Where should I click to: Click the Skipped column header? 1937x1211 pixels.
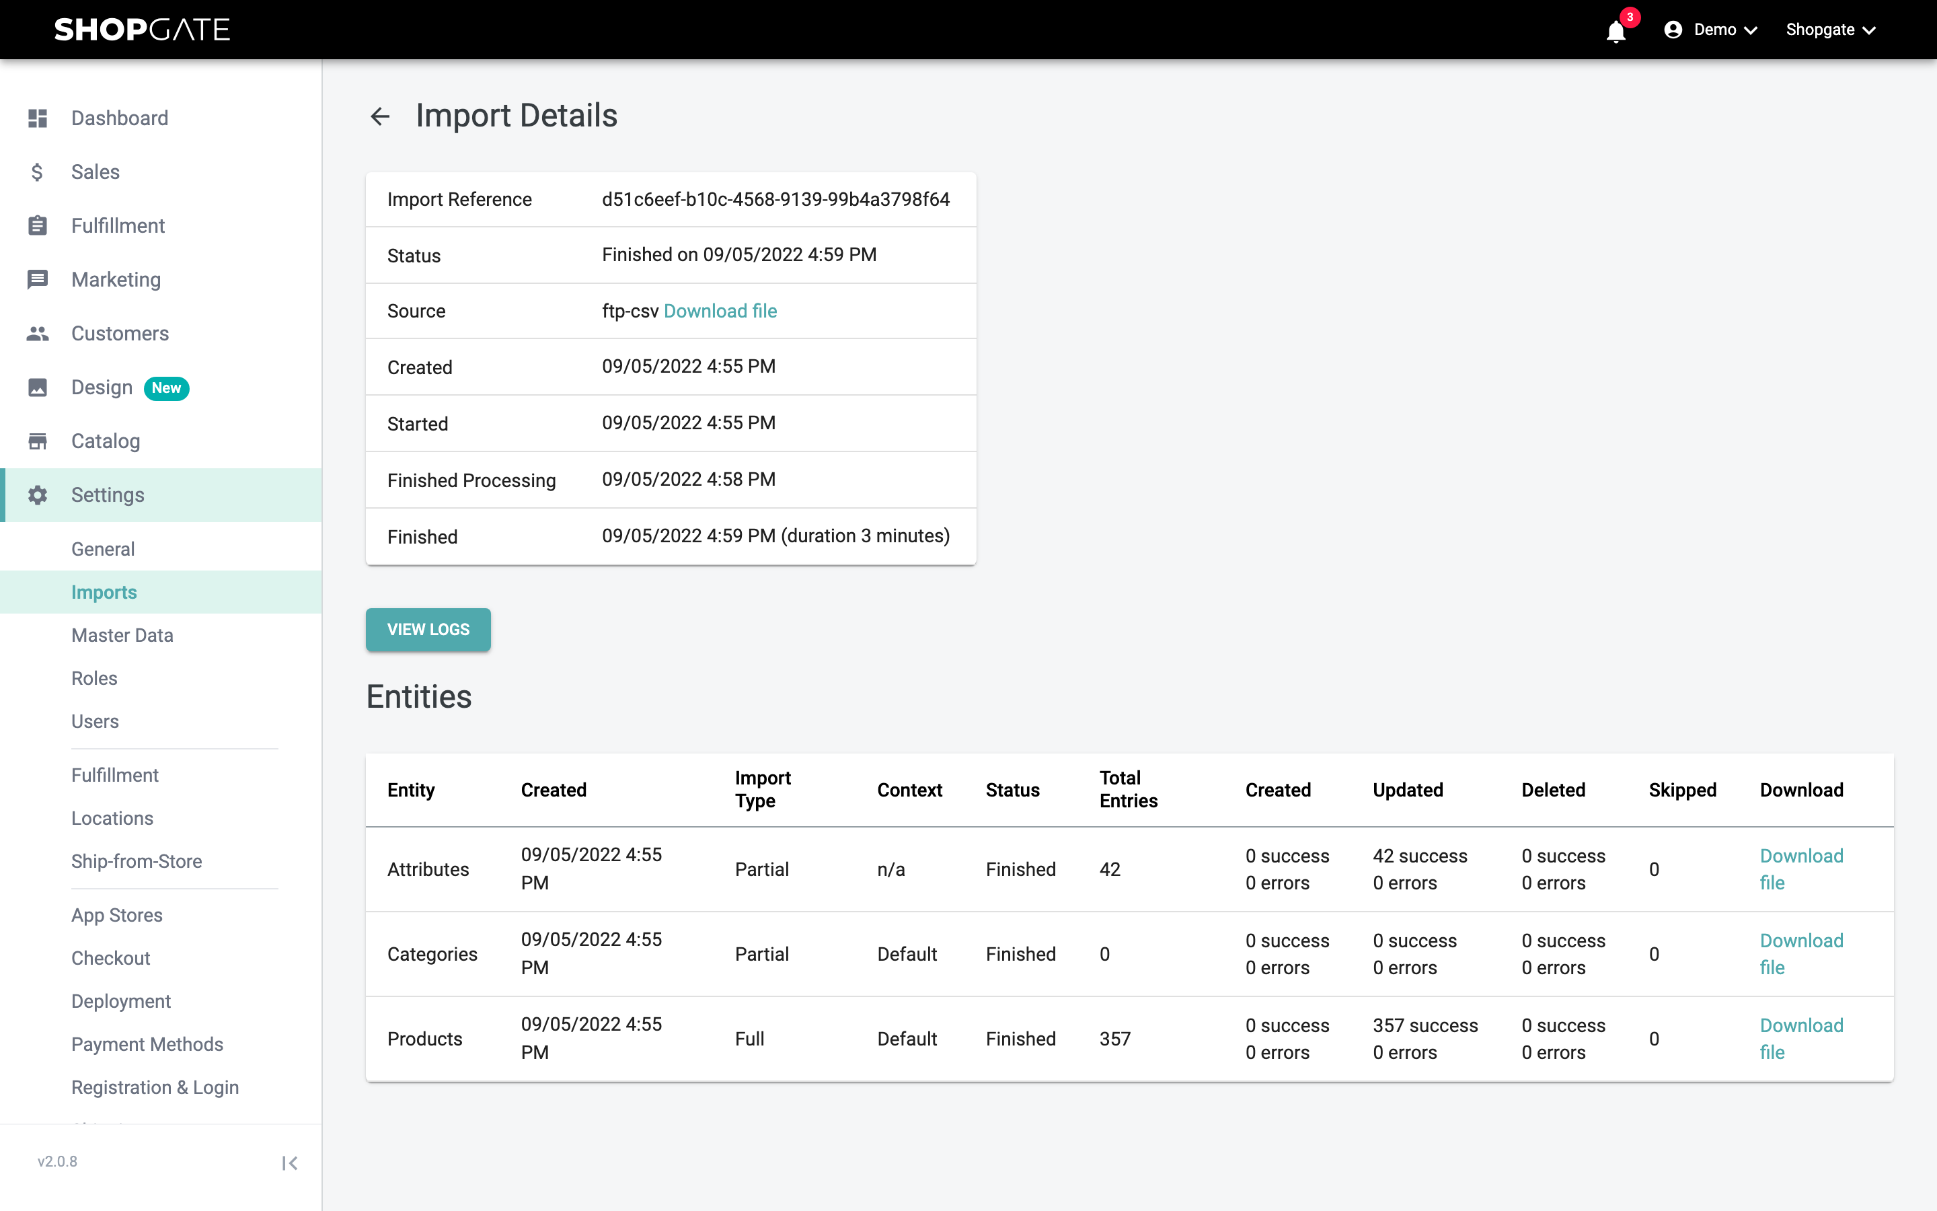tap(1683, 791)
